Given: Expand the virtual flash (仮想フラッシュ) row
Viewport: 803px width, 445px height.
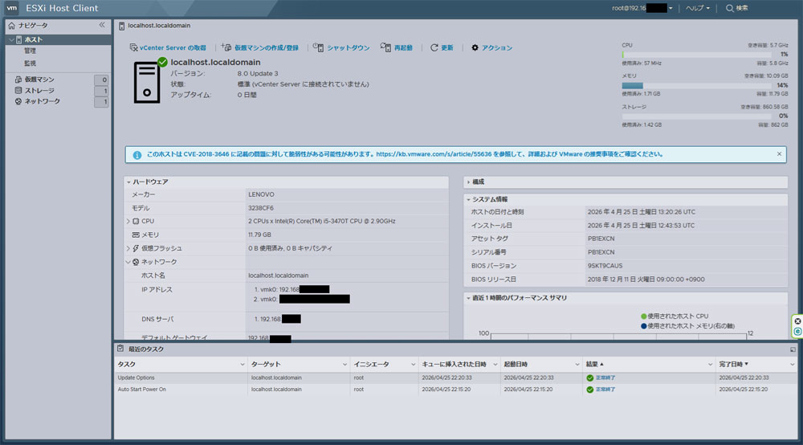Looking at the screenshot, I should click(x=128, y=248).
